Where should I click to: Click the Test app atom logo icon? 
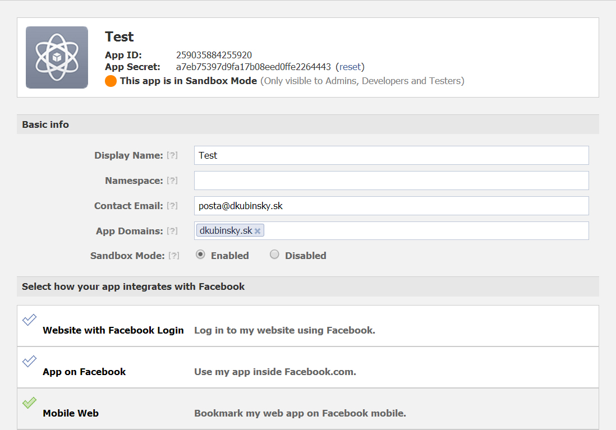pos(57,57)
